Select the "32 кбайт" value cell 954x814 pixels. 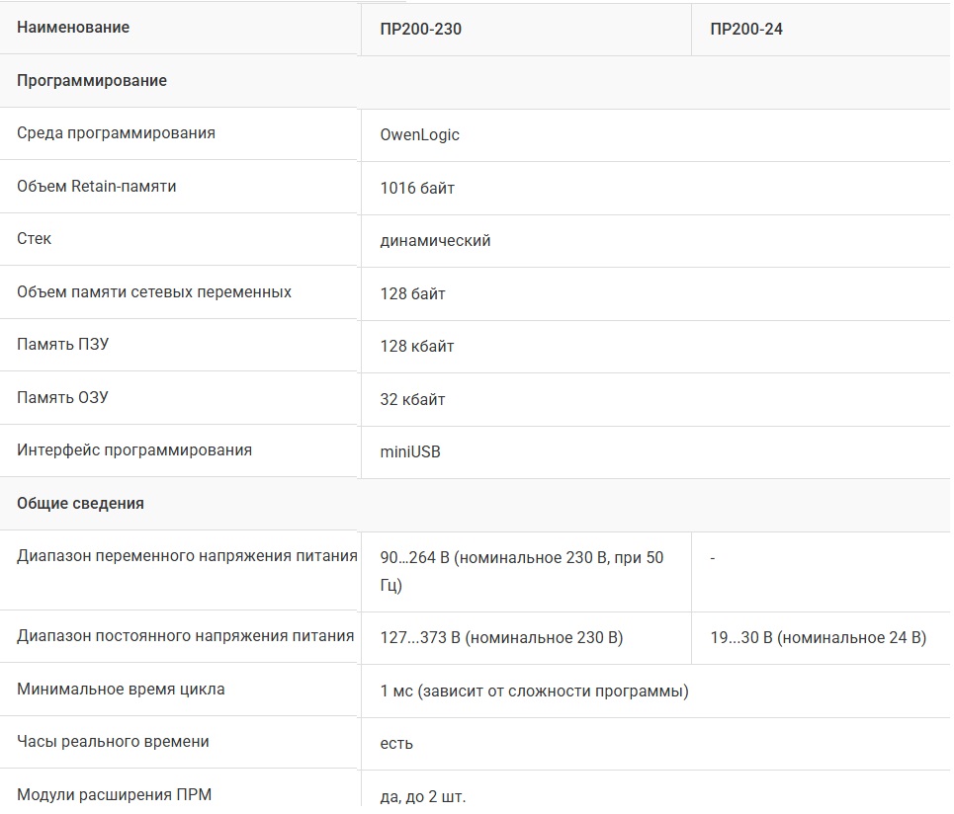pos(412,400)
